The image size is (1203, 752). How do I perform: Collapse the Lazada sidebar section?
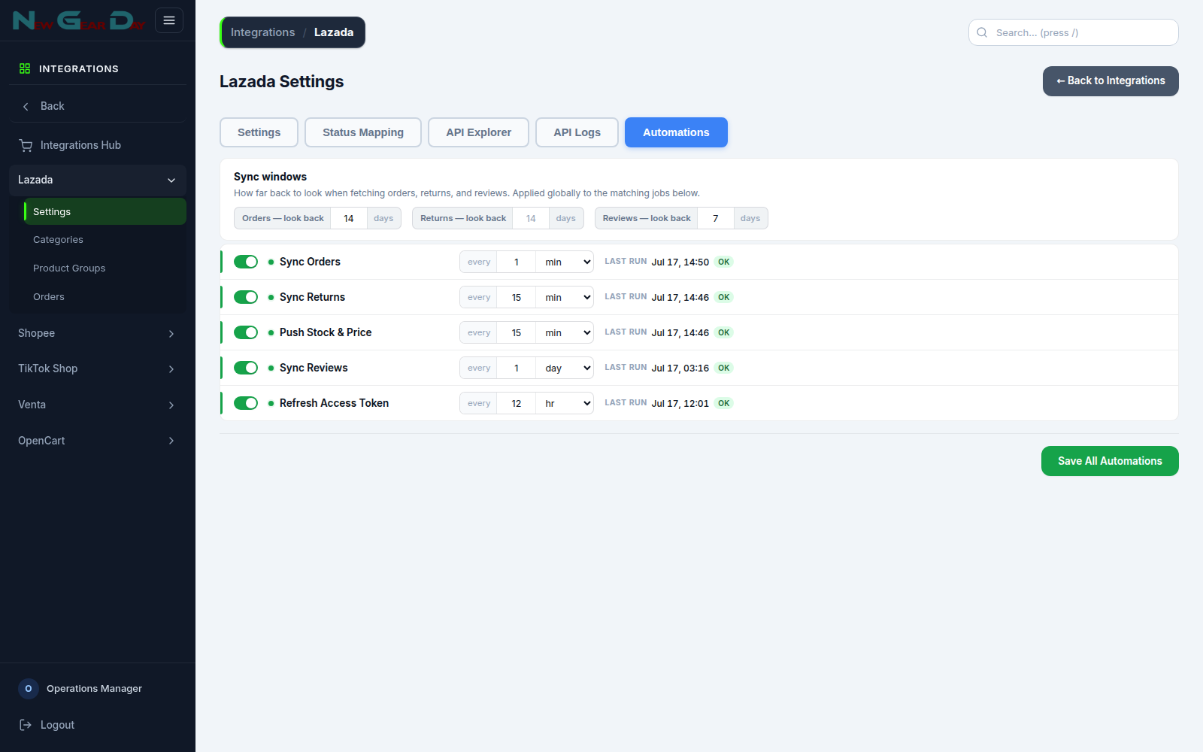pyautogui.click(x=98, y=180)
